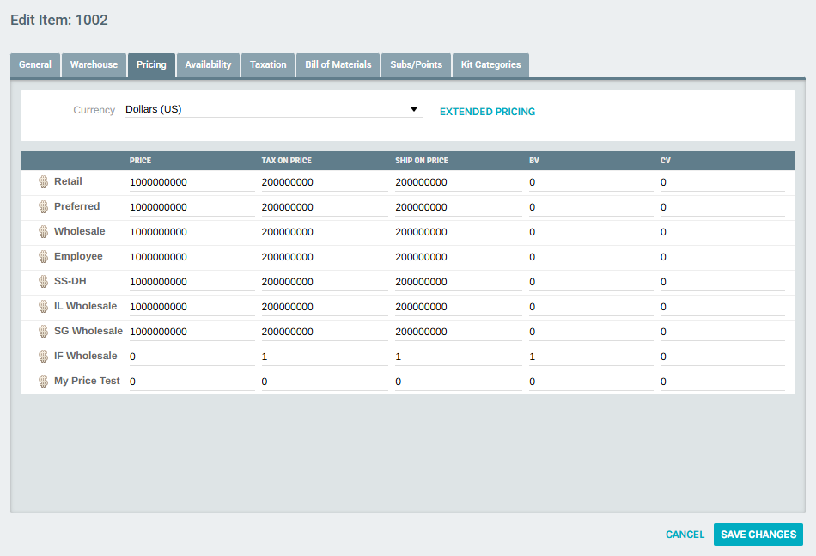
Task: Click the Retail price input field
Action: coord(189,181)
